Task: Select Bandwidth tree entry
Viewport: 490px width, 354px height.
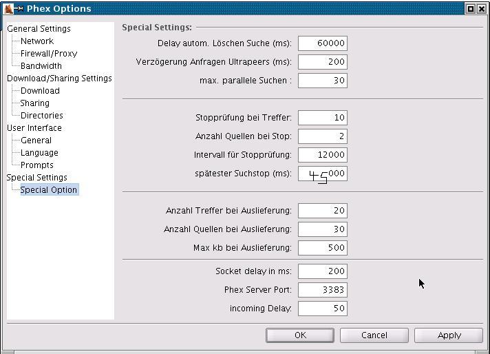Action: pyautogui.click(x=41, y=66)
